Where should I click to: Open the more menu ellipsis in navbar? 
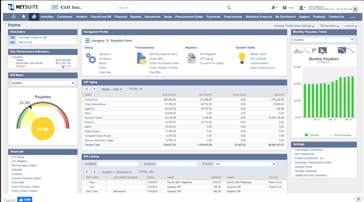click(x=353, y=17)
